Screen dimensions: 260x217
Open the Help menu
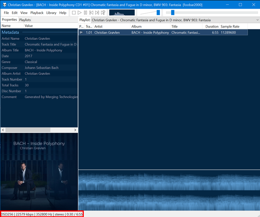[63, 13]
